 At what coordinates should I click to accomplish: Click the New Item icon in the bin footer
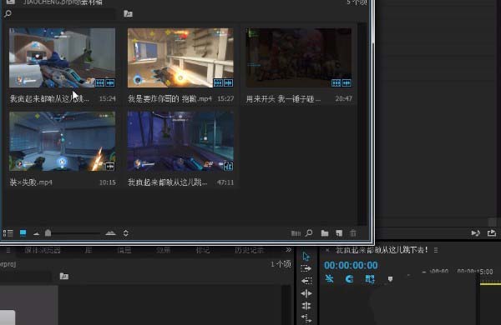coord(339,233)
